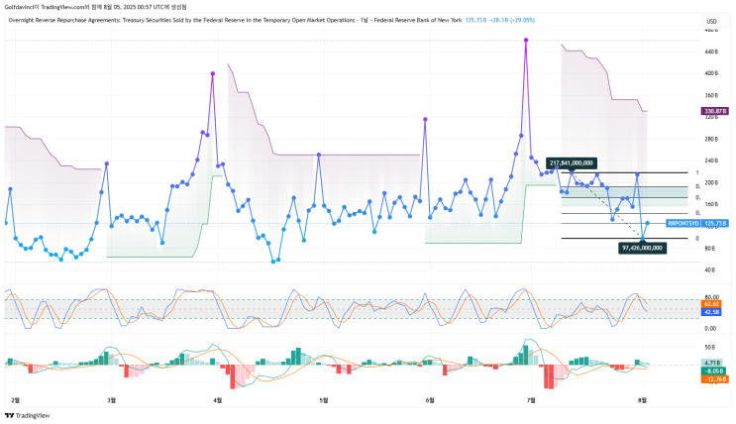Select the purple peak marker near 460 B

pyautogui.click(x=526, y=41)
